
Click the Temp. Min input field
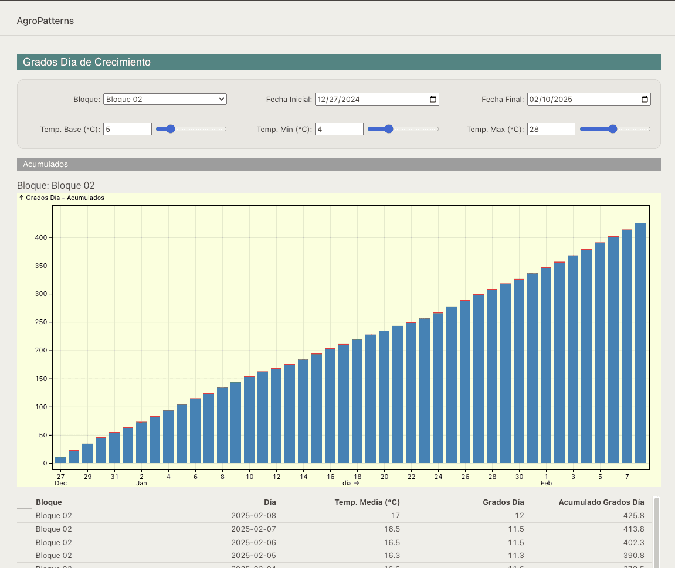pos(339,129)
